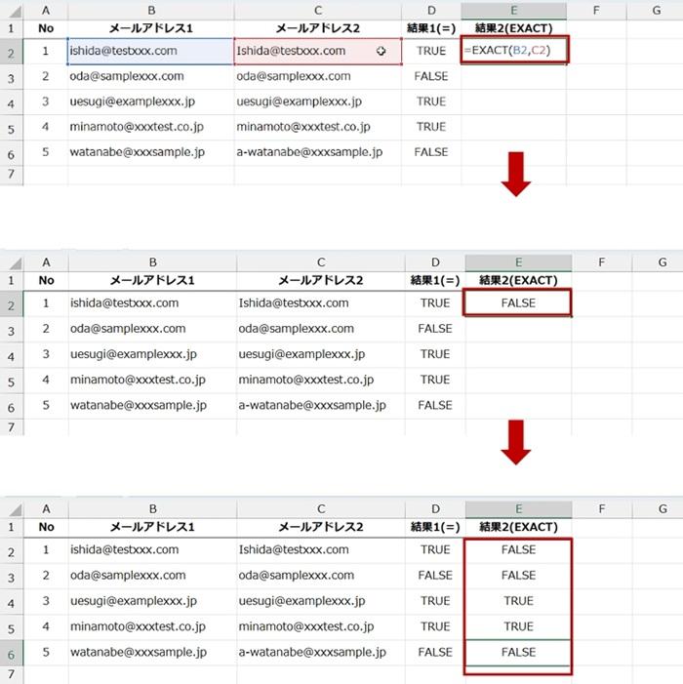
Task: Click minamoto@xxxtest.co.jp in column C of bottom sheet
Action: tap(304, 626)
